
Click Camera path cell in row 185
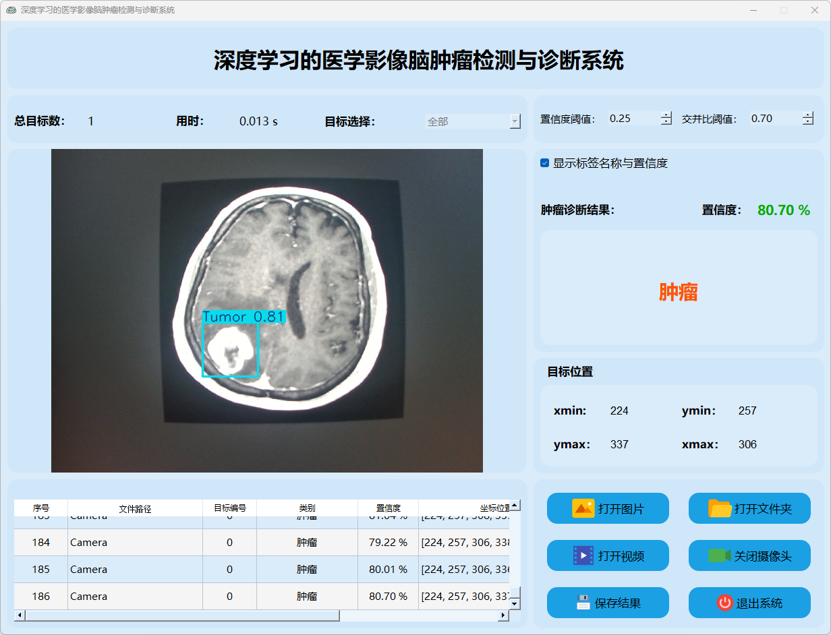click(135, 570)
